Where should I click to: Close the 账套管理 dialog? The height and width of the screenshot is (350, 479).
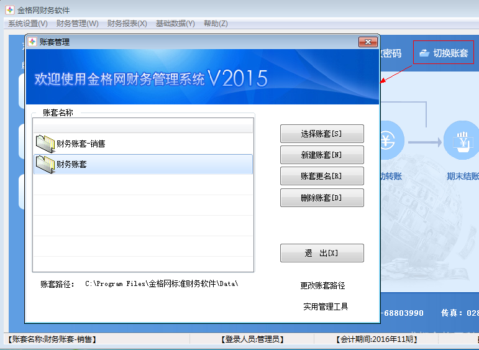[x=368, y=42]
